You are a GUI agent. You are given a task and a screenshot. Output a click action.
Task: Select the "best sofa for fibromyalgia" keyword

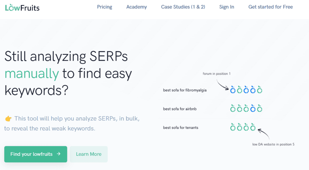click(185, 90)
